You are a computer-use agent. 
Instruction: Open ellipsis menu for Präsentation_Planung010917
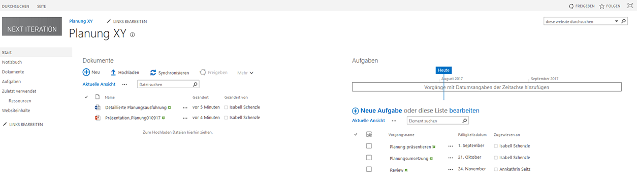point(185,118)
